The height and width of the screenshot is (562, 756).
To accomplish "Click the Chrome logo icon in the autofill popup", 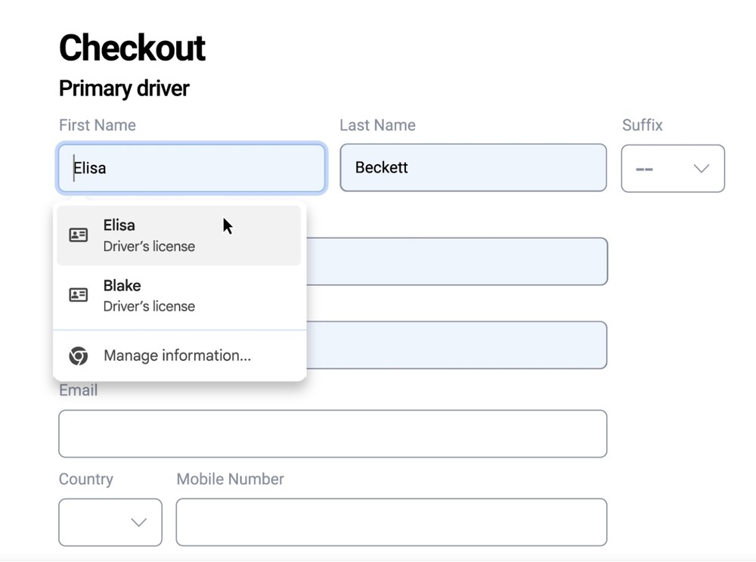I will point(79,356).
